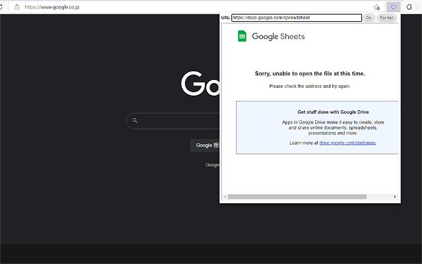The width and height of the screenshot is (422, 264).
Task: Click 'Please check the address and try again' text
Action: 309,86
